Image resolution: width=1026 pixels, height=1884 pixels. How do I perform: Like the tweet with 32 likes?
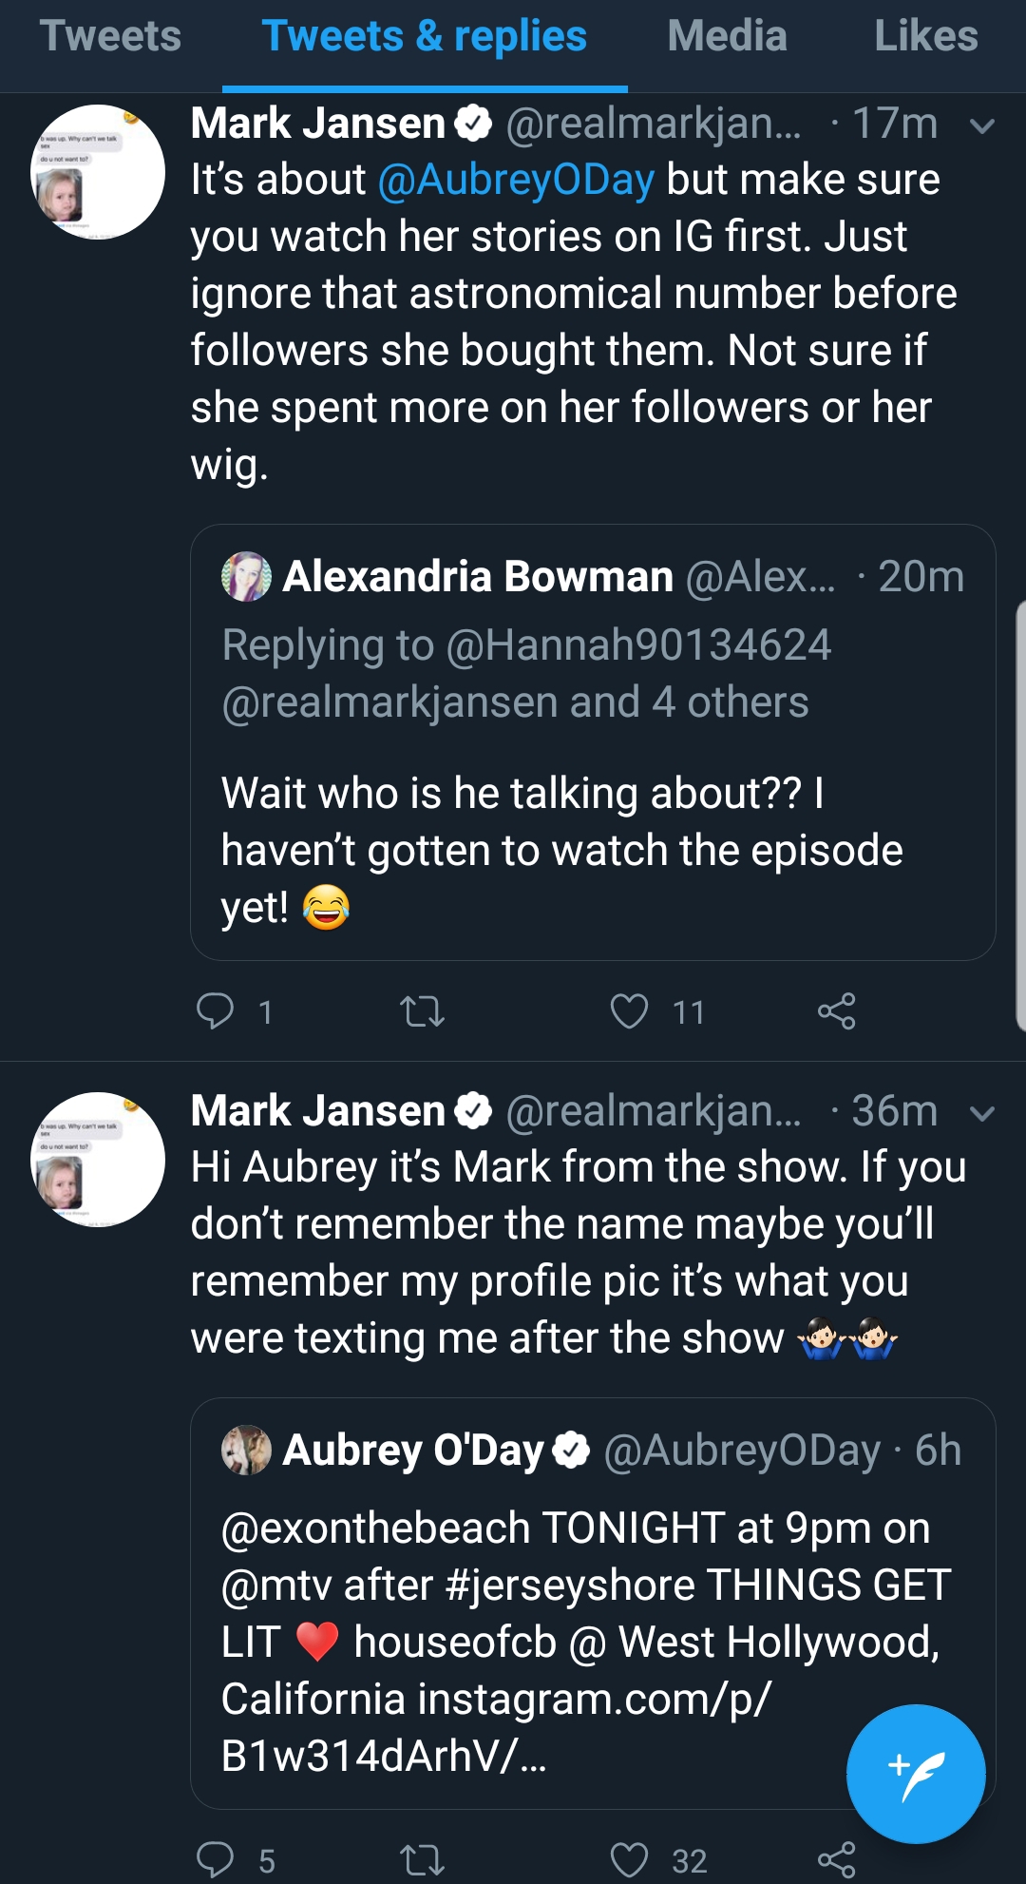pos(629,1859)
